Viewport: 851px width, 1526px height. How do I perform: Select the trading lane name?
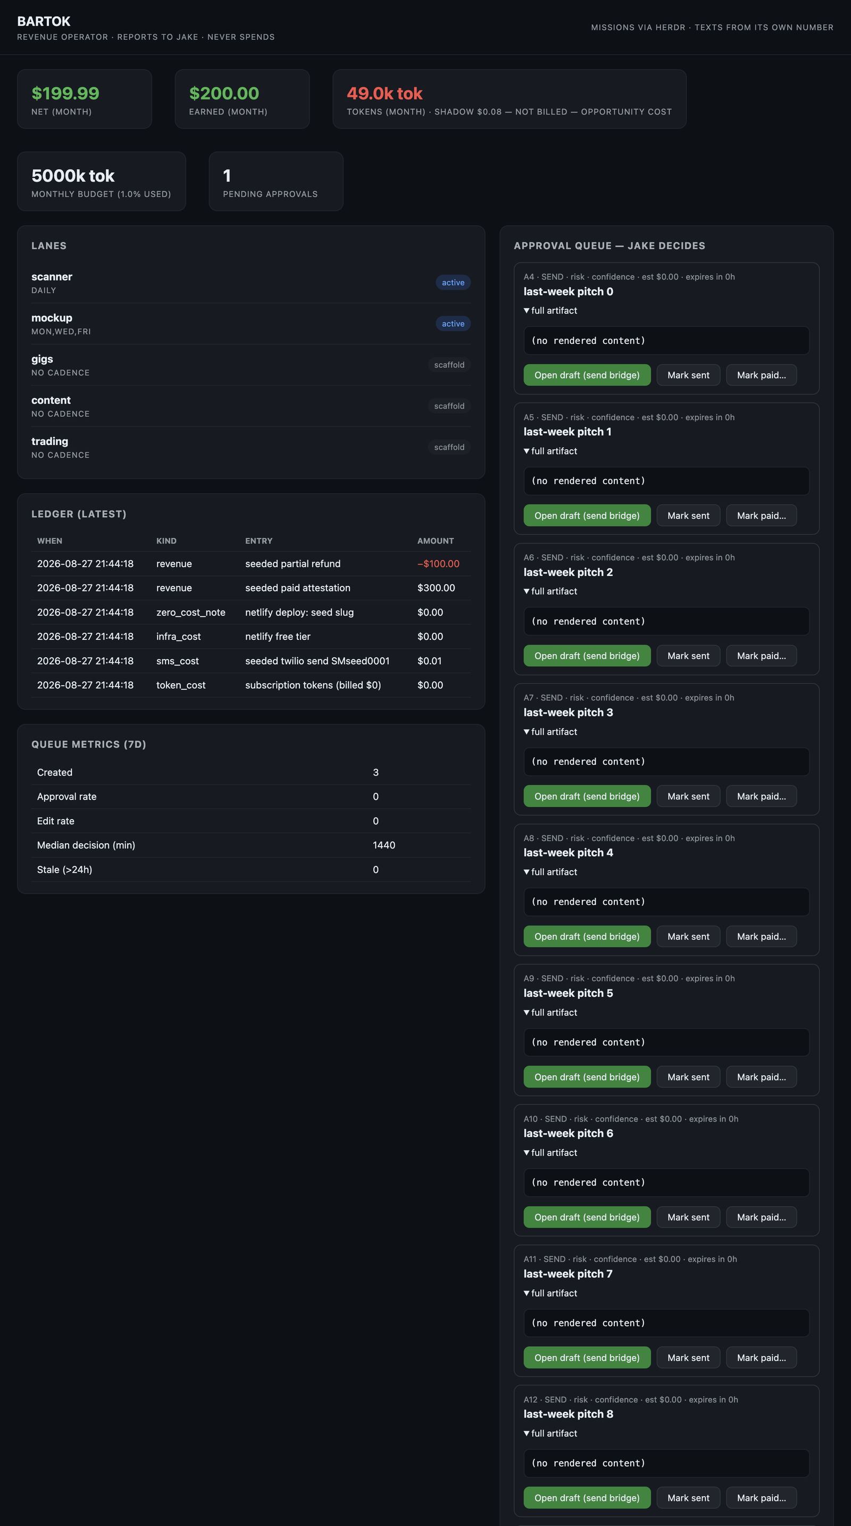click(49, 441)
